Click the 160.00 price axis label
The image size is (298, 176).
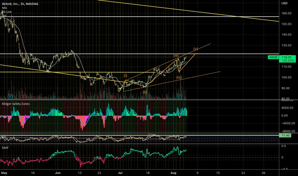pyautogui.click(x=286, y=13)
